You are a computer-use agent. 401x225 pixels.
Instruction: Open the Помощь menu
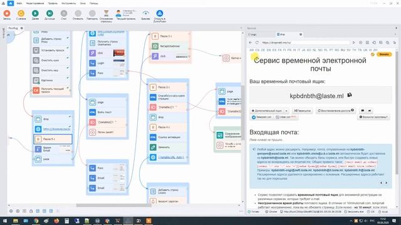93,3
